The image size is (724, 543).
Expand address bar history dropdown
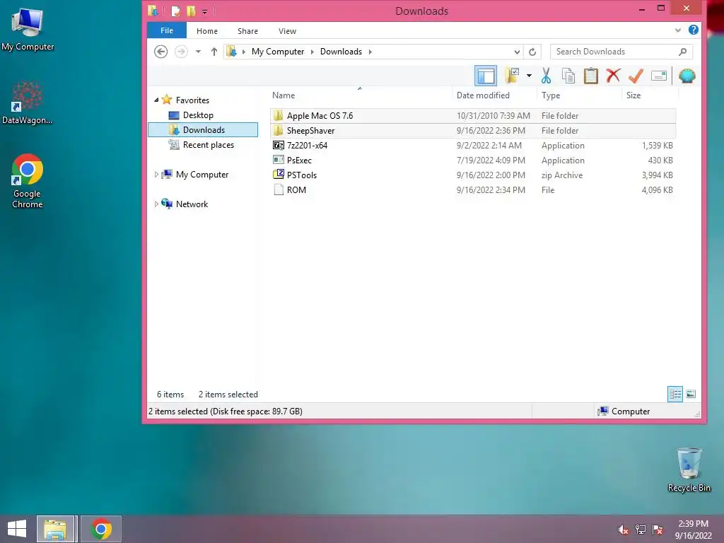517,52
